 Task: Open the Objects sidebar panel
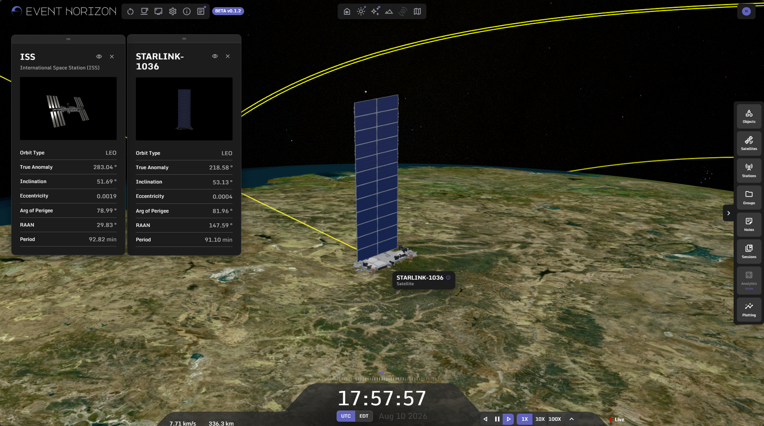[x=749, y=116]
